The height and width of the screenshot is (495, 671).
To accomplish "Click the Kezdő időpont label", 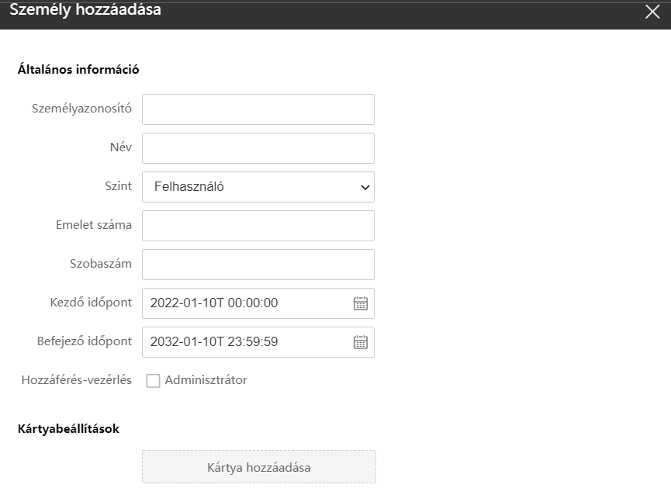I will click(91, 303).
